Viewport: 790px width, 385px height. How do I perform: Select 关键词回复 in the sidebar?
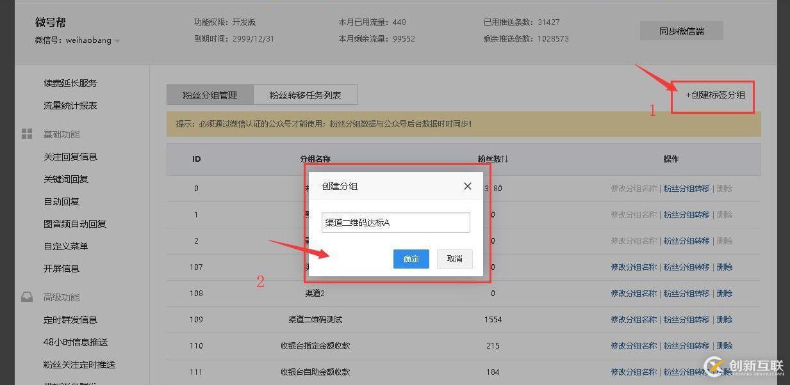[x=66, y=179]
